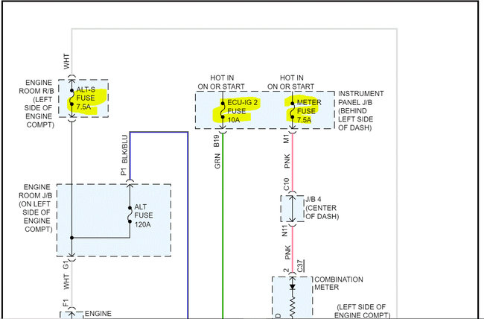
Task: Click HOT IN ON OR START above ECU-IG 2 fuse
Action: point(221,82)
